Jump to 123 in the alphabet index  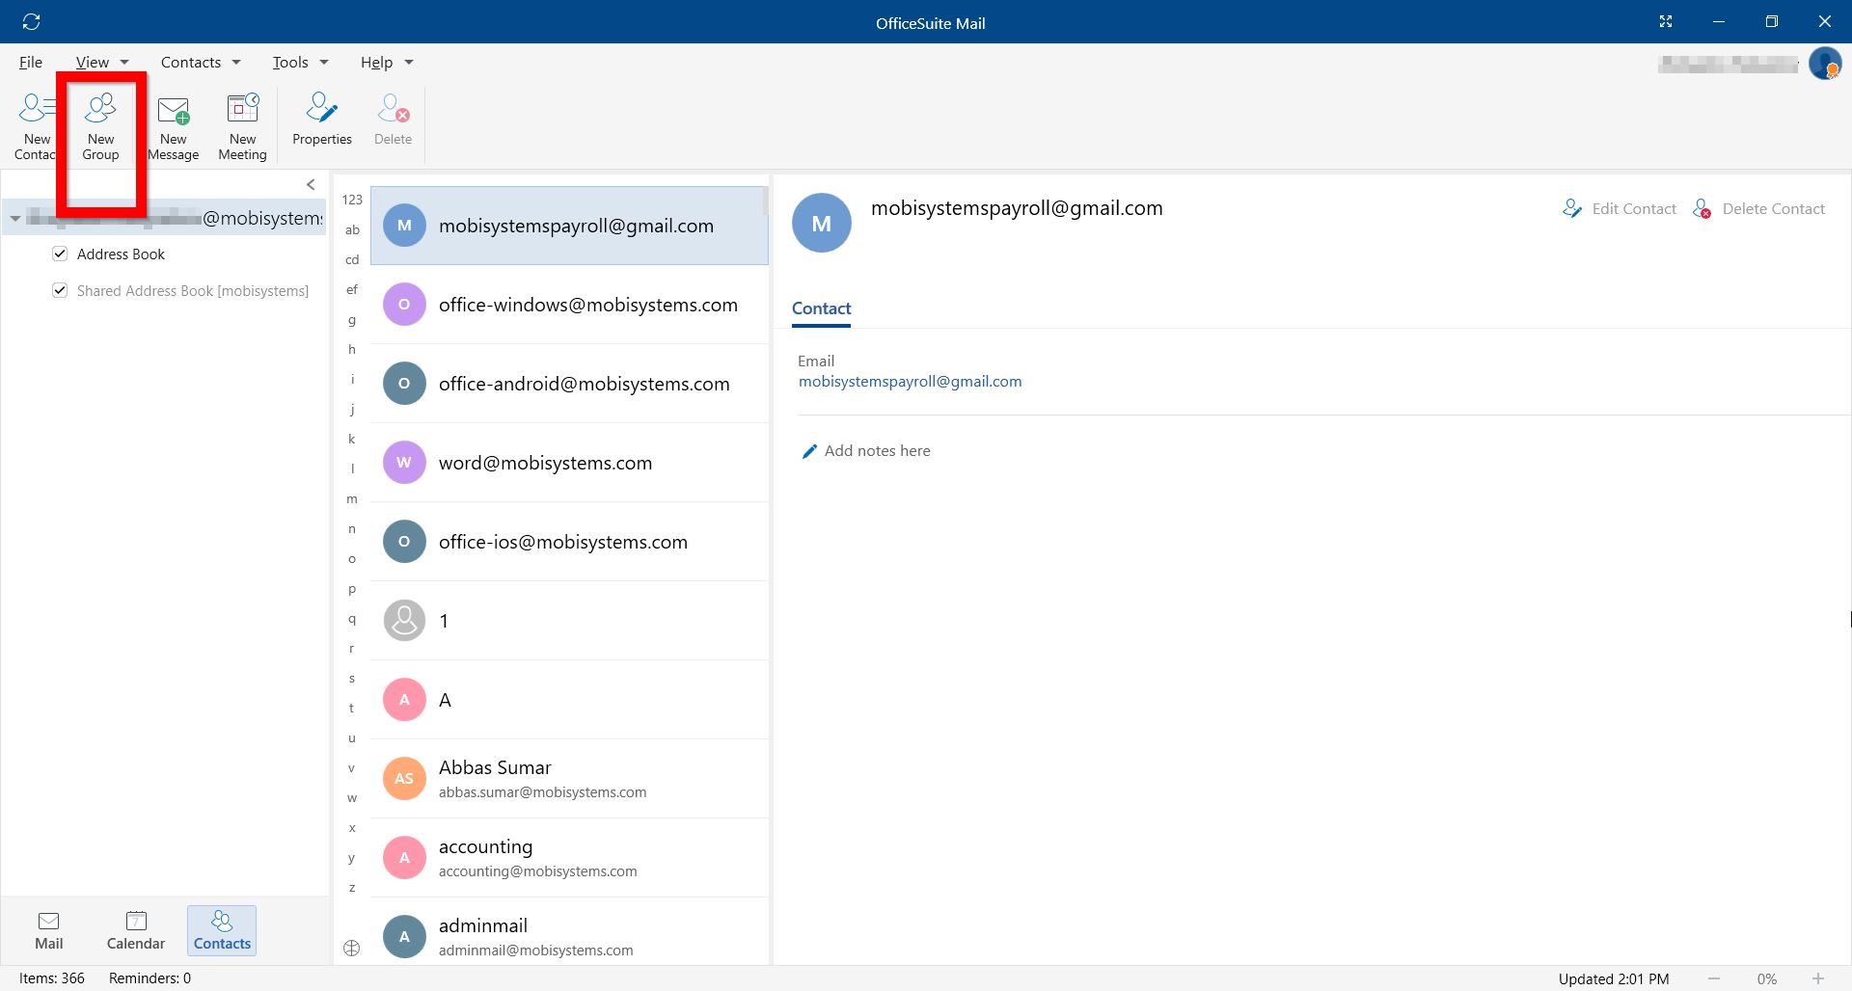pos(352,200)
